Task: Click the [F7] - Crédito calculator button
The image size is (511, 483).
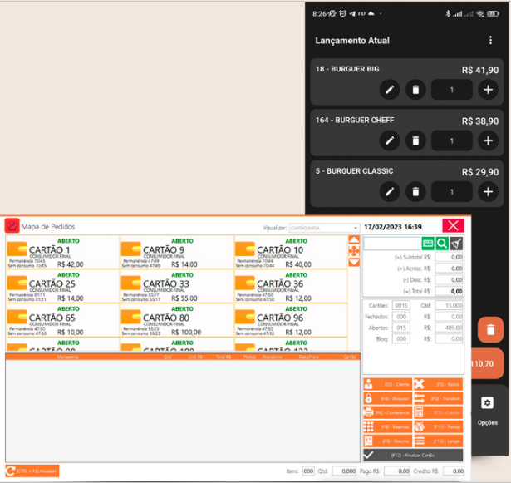Action: pos(438,412)
